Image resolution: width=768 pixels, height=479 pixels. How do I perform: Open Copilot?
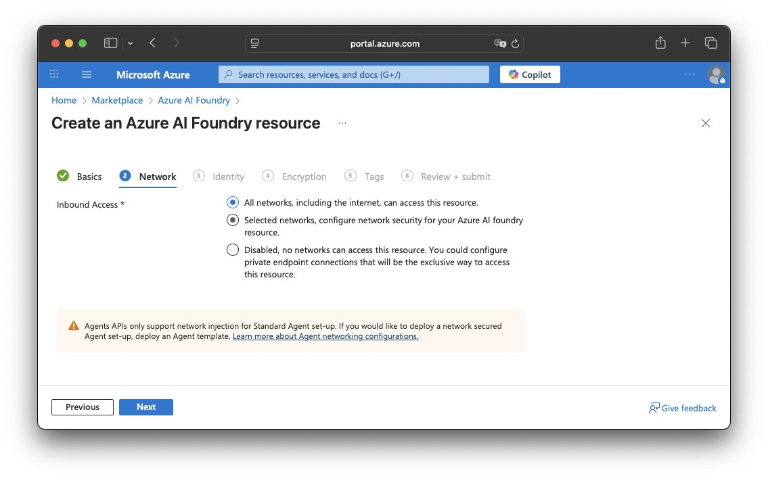tap(530, 74)
